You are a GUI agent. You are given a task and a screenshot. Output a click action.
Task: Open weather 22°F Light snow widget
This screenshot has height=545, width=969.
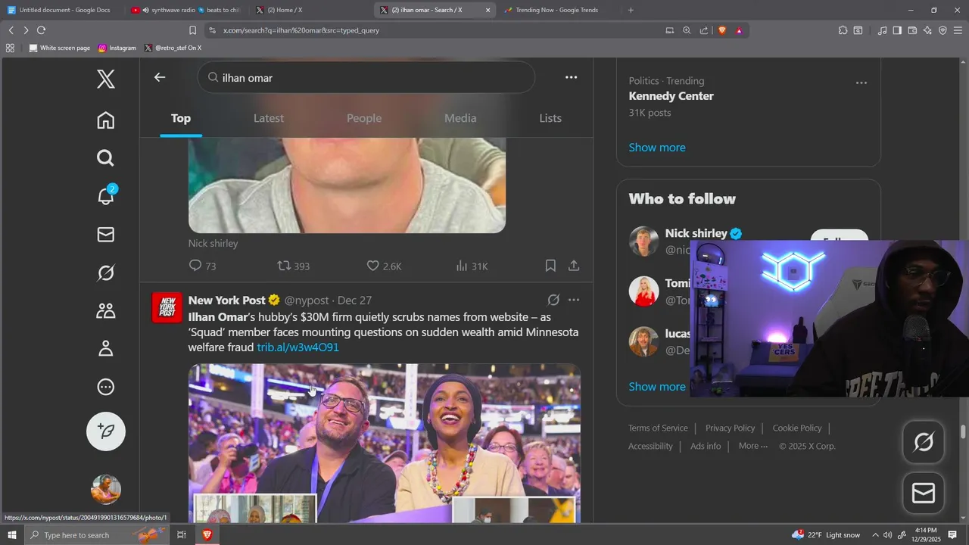(x=826, y=535)
